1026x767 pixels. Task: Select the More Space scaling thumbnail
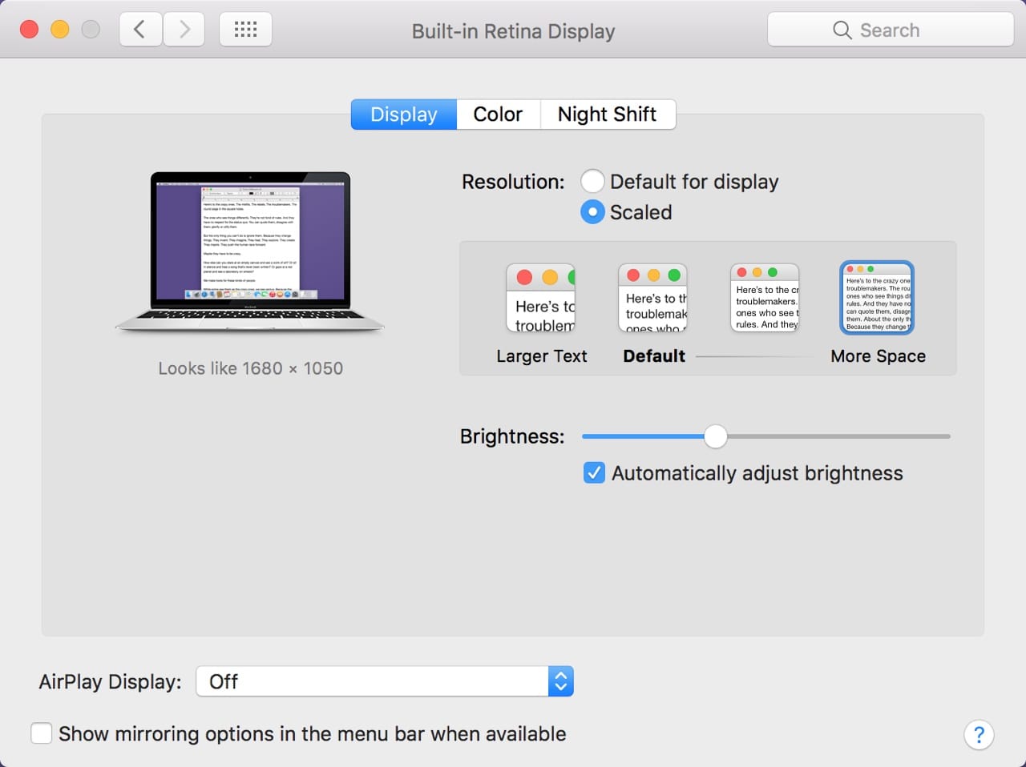pyautogui.click(x=877, y=298)
